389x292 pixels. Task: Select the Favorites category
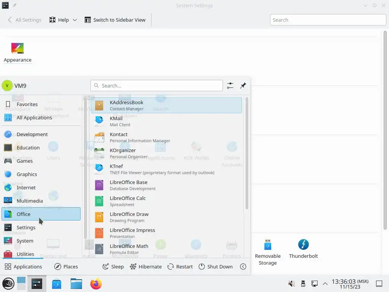(x=41, y=104)
